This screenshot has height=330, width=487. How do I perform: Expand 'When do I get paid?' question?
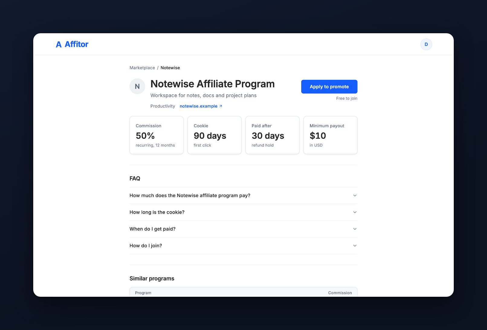[x=243, y=229]
